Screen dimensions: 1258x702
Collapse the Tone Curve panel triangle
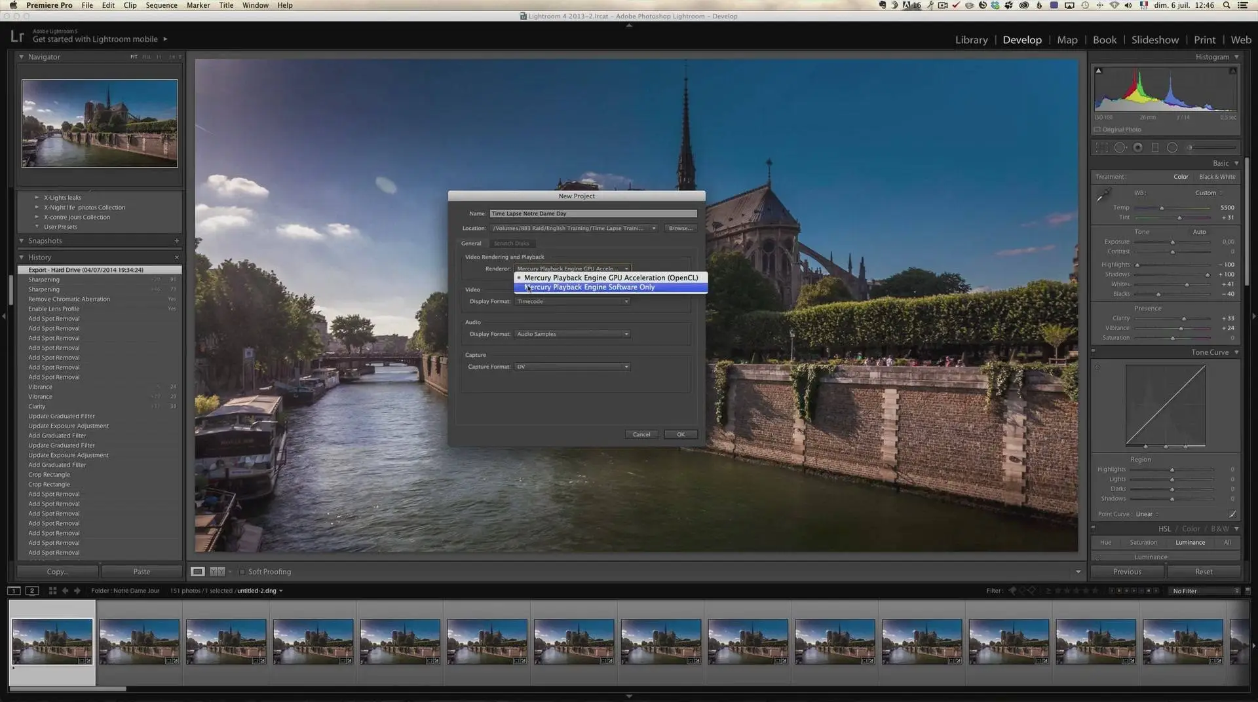pyautogui.click(x=1236, y=352)
